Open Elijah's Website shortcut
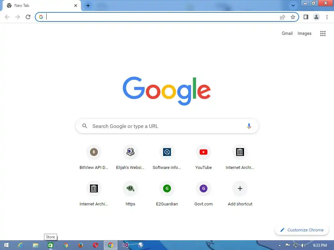The width and height of the screenshot is (334, 250). tap(130, 158)
